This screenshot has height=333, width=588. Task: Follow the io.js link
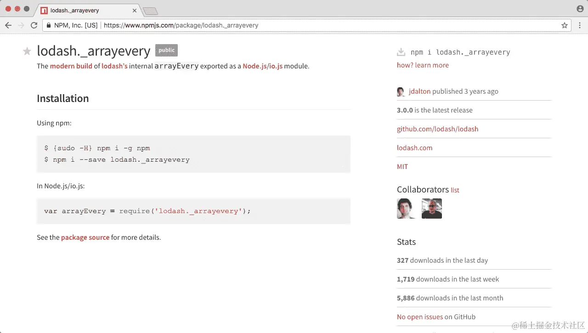[277, 66]
